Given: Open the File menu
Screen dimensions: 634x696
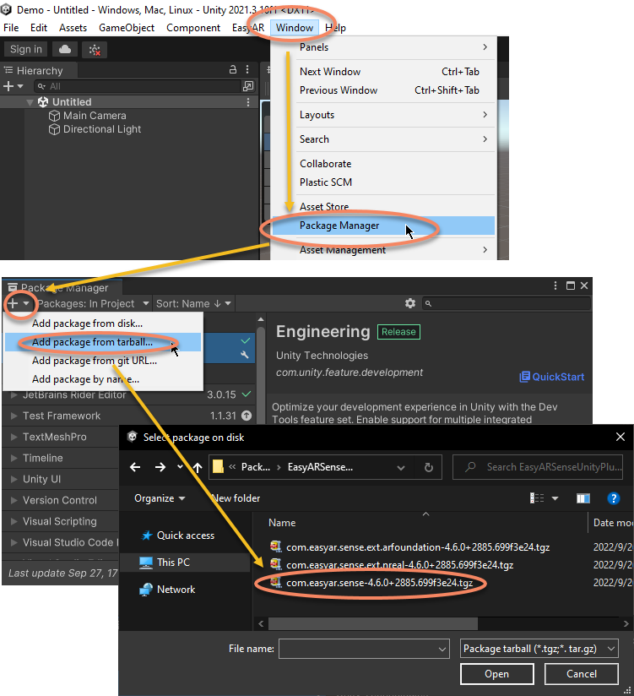Looking at the screenshot, I should point(11,28).
